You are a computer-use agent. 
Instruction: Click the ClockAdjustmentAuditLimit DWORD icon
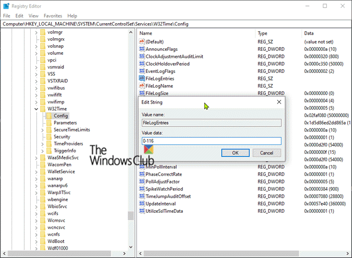[142, 56]
